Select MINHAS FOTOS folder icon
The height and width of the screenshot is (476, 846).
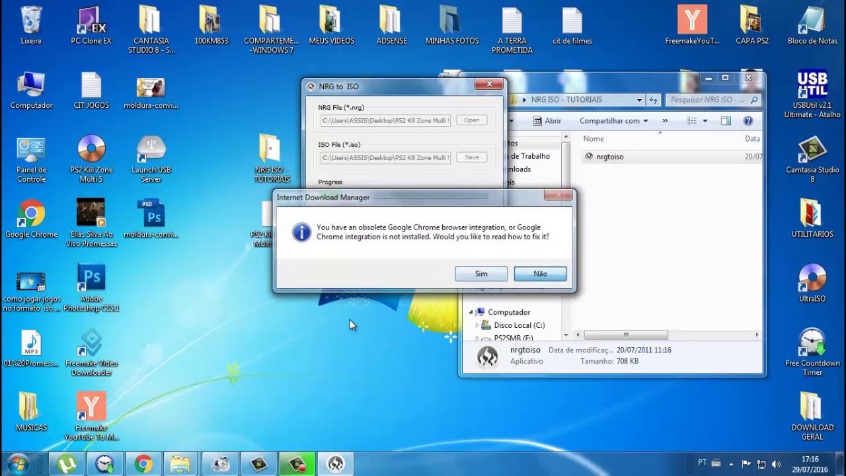tap(452, 25)
